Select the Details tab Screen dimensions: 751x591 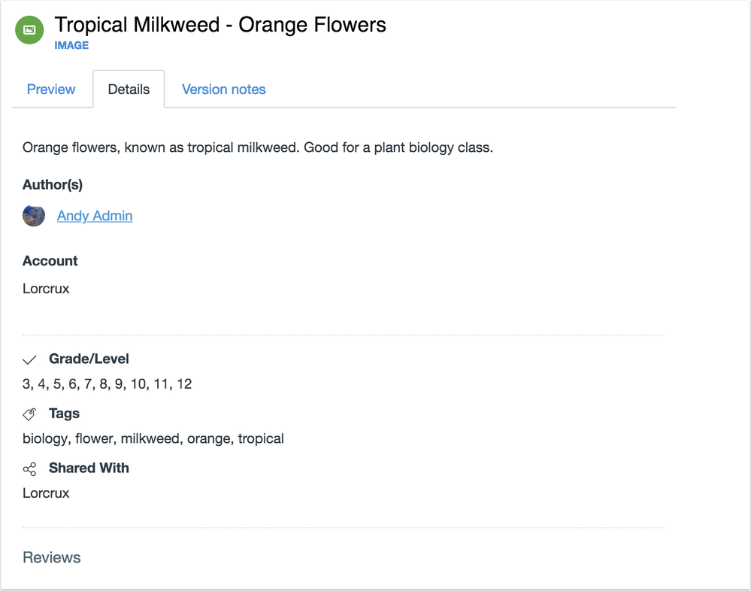point(128,89)
